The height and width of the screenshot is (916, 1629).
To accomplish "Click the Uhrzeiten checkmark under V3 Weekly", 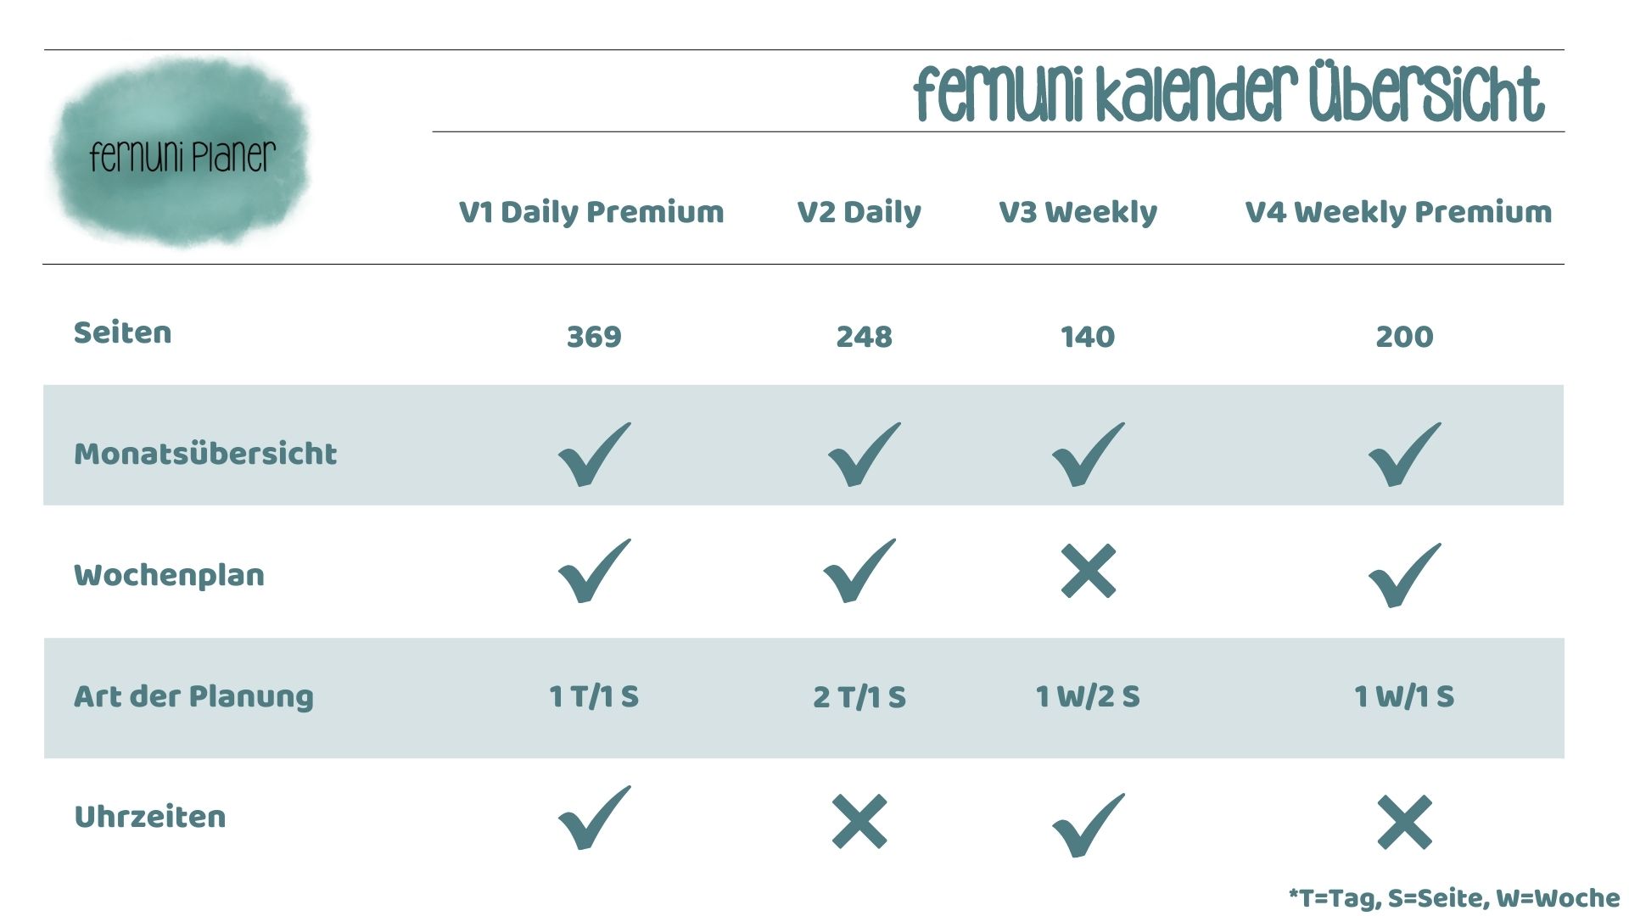I will (1088, 824).
